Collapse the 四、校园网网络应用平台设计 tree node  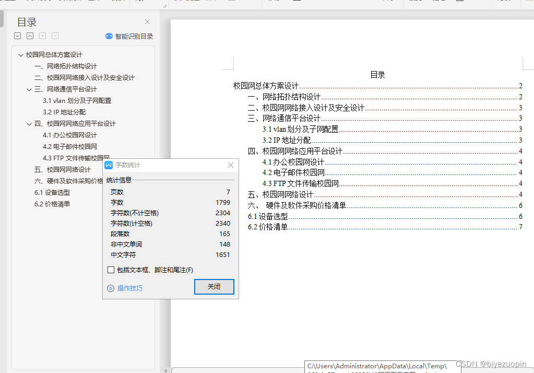coord(29,124)
